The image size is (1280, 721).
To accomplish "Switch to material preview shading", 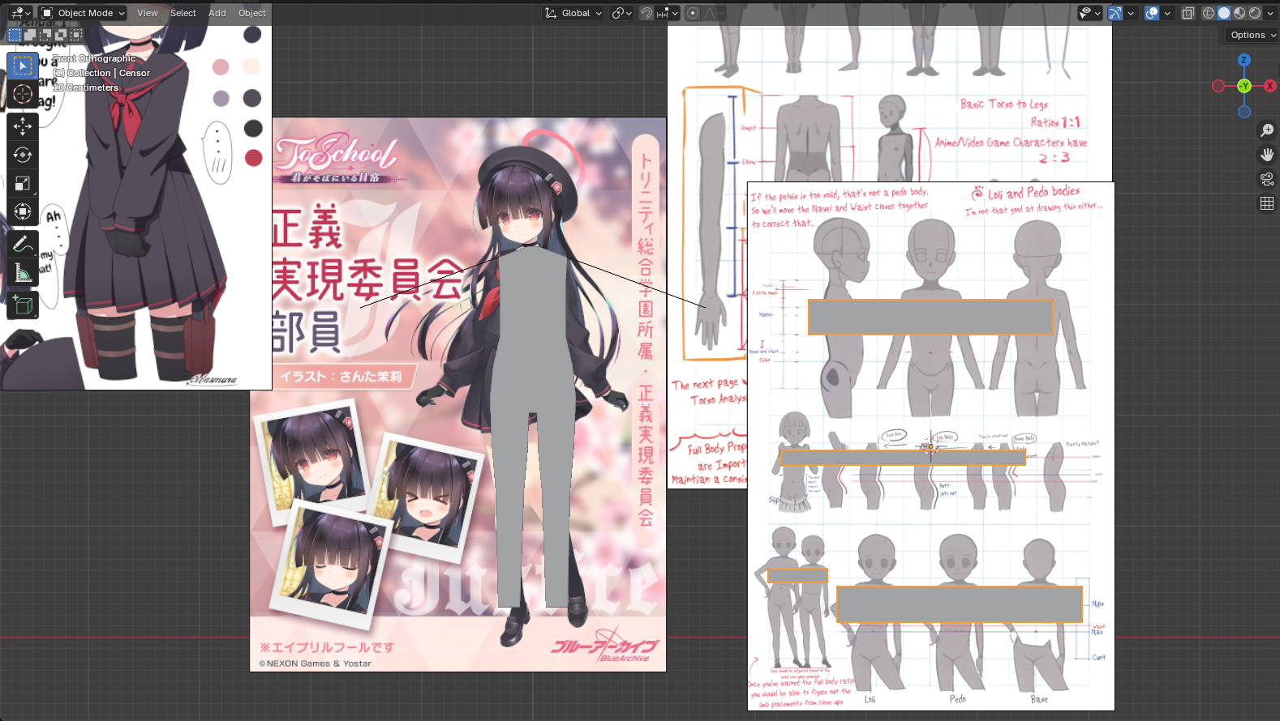I will (1239, 13).
